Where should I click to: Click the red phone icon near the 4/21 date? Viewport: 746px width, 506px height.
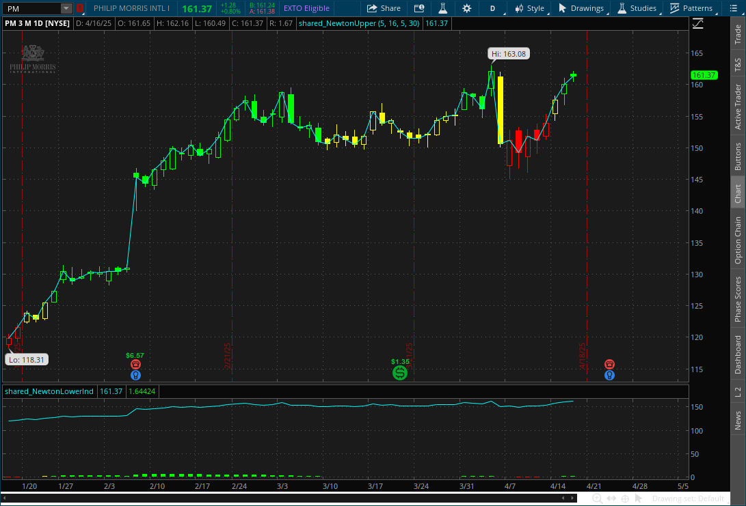point(609,365)
